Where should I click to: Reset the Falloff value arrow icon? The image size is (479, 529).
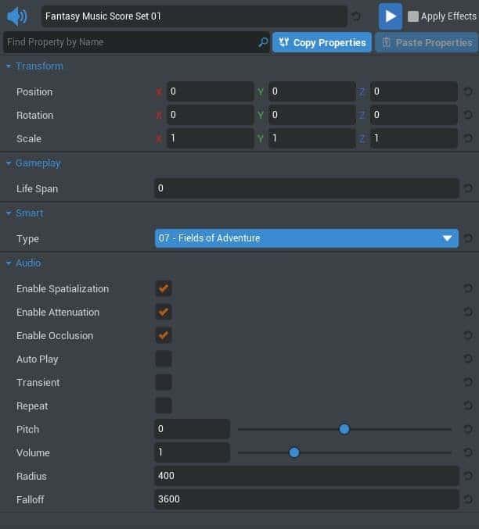point(468,499)
